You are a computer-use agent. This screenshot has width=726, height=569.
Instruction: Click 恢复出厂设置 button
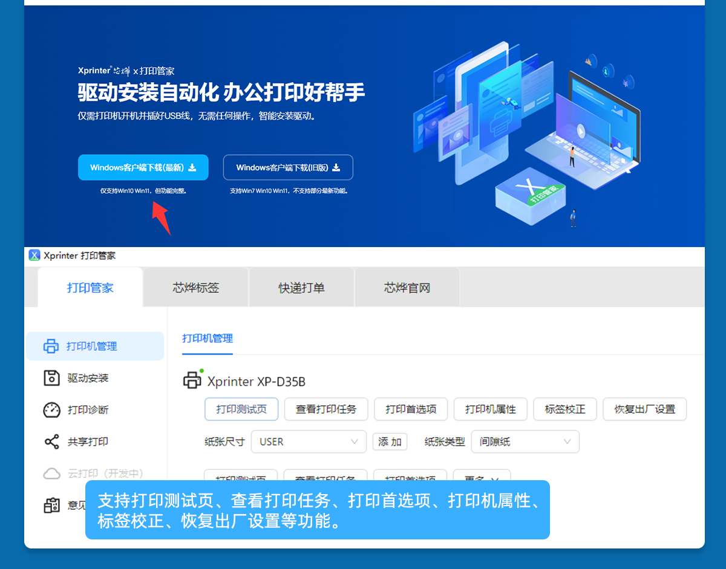point(645,409)
